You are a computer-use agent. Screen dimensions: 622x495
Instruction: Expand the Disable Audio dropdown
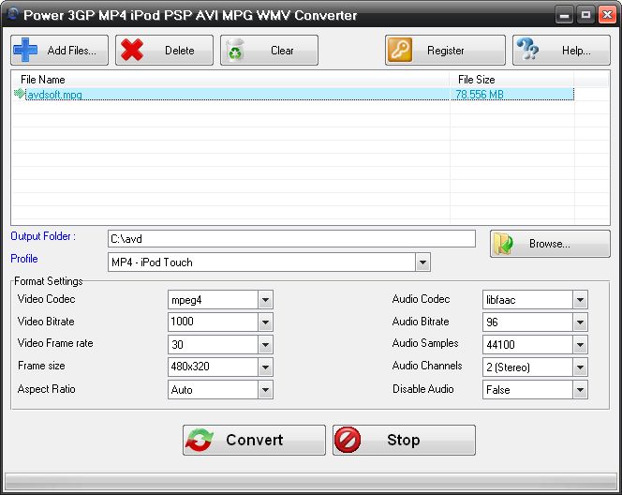click(x=580, y=389)
